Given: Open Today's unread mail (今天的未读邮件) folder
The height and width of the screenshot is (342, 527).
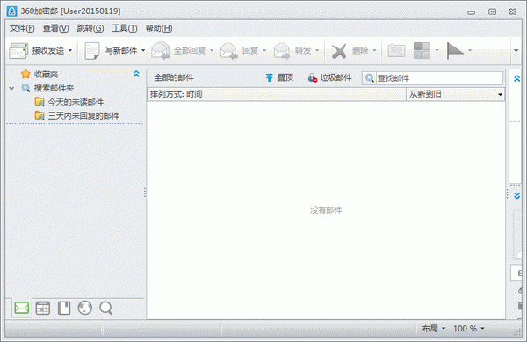Looking at the screenshot, I should pos(69,102).
